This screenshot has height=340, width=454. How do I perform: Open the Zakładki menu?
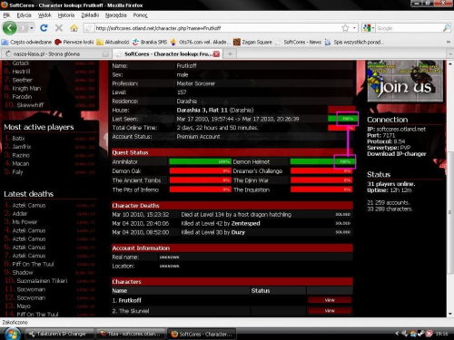point(90,15)
